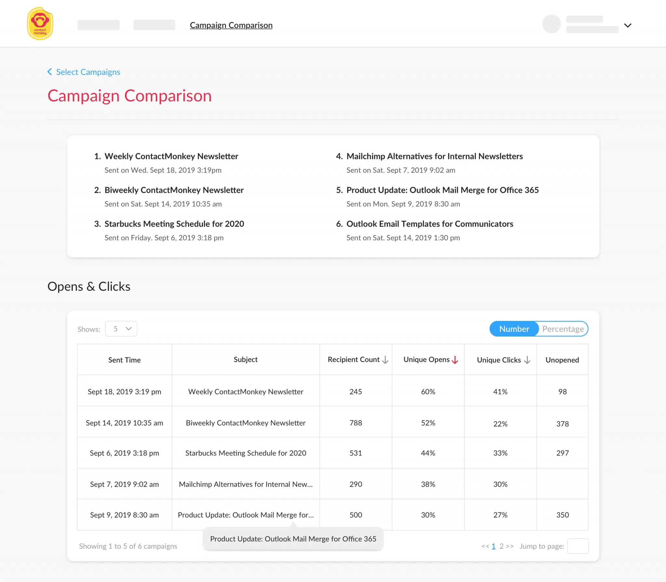Go back via Select Campaigns link
The width and height of the screenshot is (666, 582).
tap(88, 72)
